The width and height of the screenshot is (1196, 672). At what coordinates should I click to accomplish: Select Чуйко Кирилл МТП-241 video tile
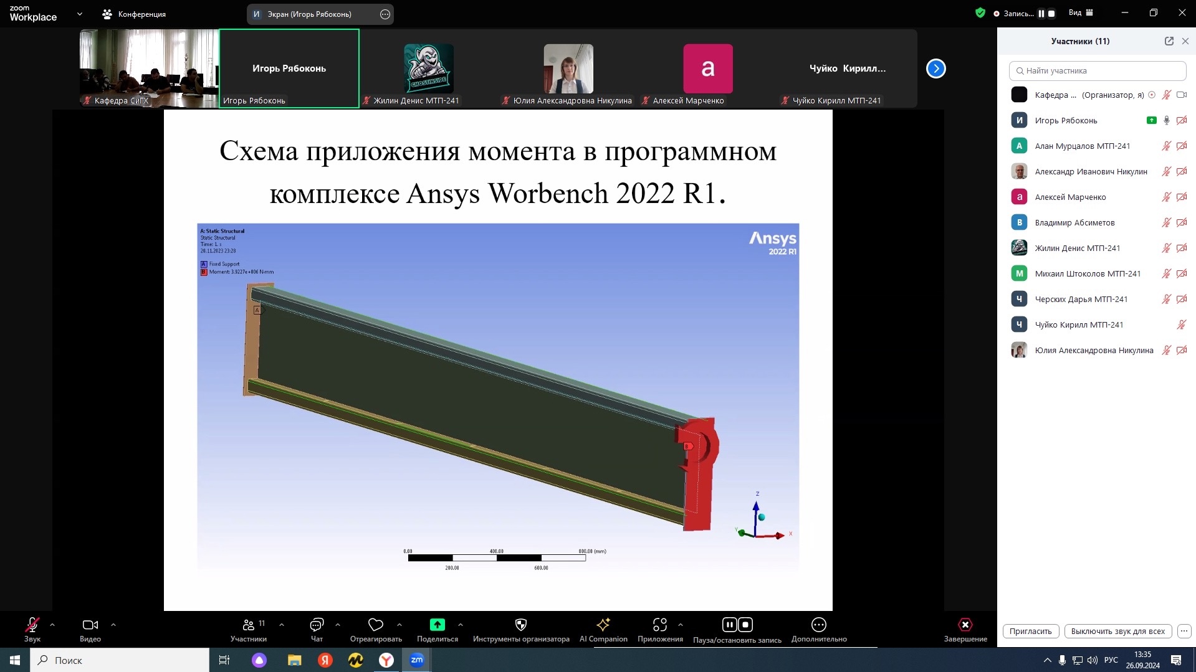[x=848, y=69]
